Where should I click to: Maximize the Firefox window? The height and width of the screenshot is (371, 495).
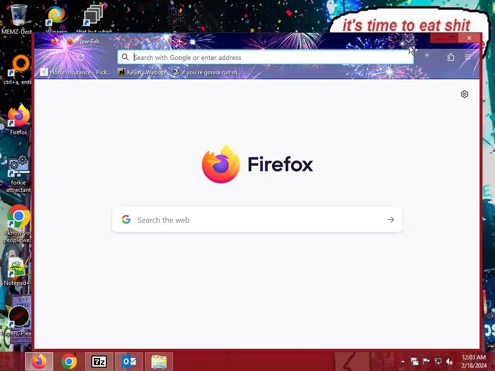coord(452,38)
